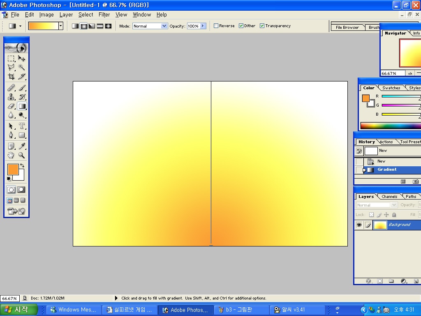Toggle the Transparency checkbox
Image resolution: width=421 pixels, height=316 pixels.
tap(262, 26)
